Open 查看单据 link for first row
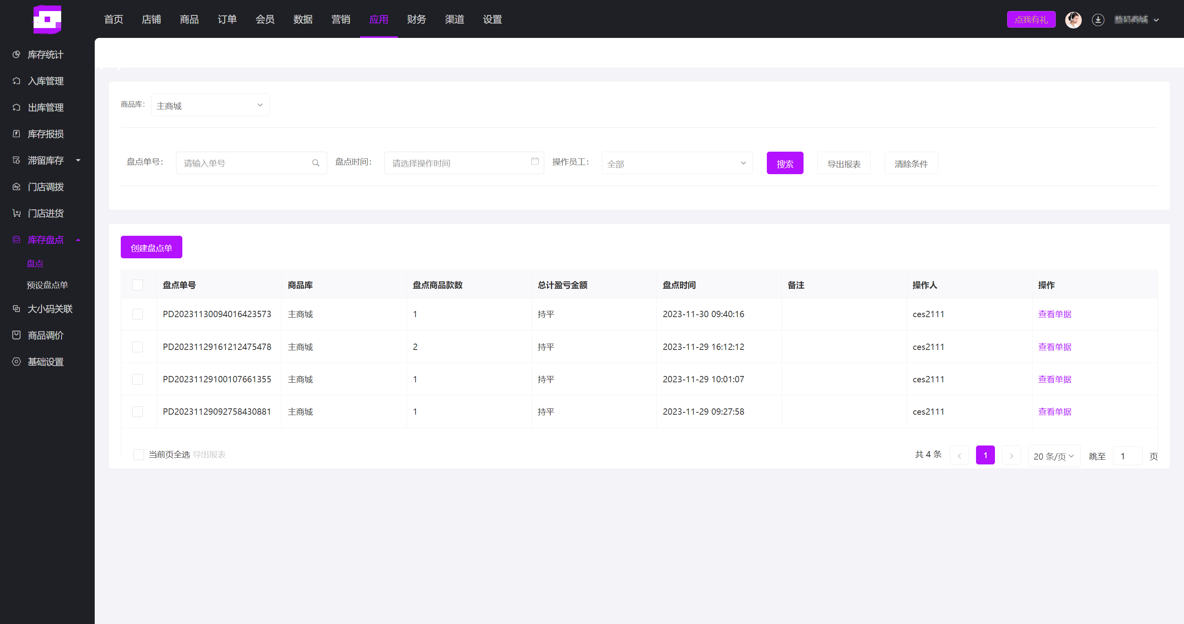Viewport: 1184px width, 624px height. [1055, 314]
